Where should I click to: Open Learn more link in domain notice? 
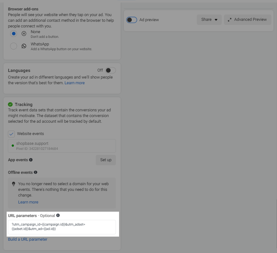point(28,202)
